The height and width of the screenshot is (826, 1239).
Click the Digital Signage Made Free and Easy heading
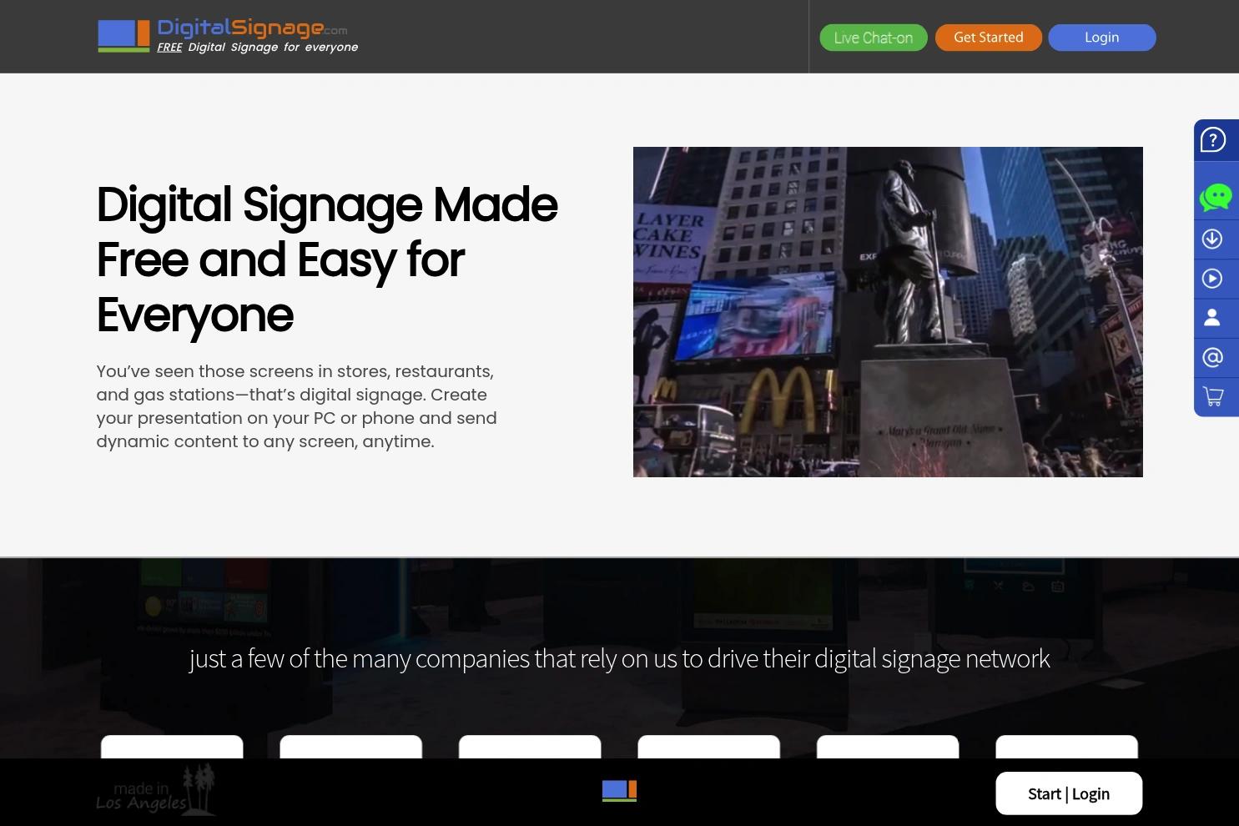[x=327, y=259]
